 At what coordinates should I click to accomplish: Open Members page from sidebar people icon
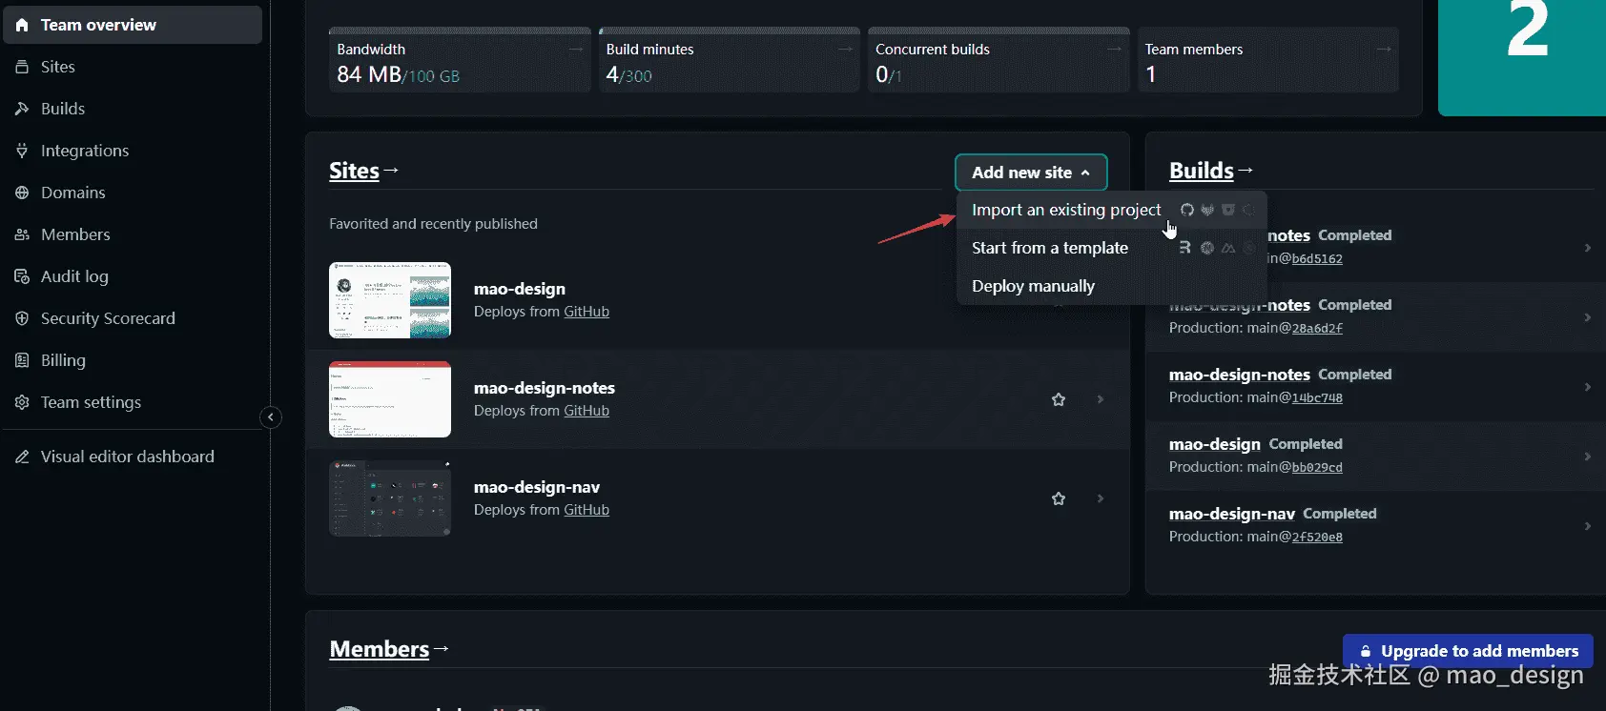point(22,234)
